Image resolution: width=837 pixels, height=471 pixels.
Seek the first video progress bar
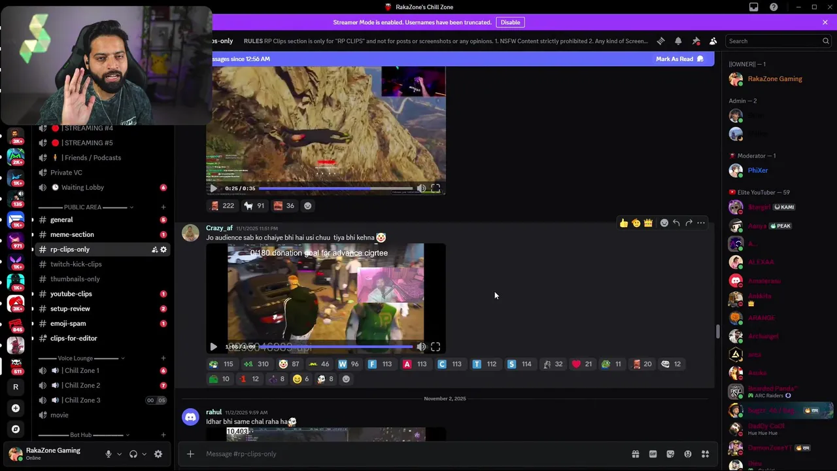335,188
